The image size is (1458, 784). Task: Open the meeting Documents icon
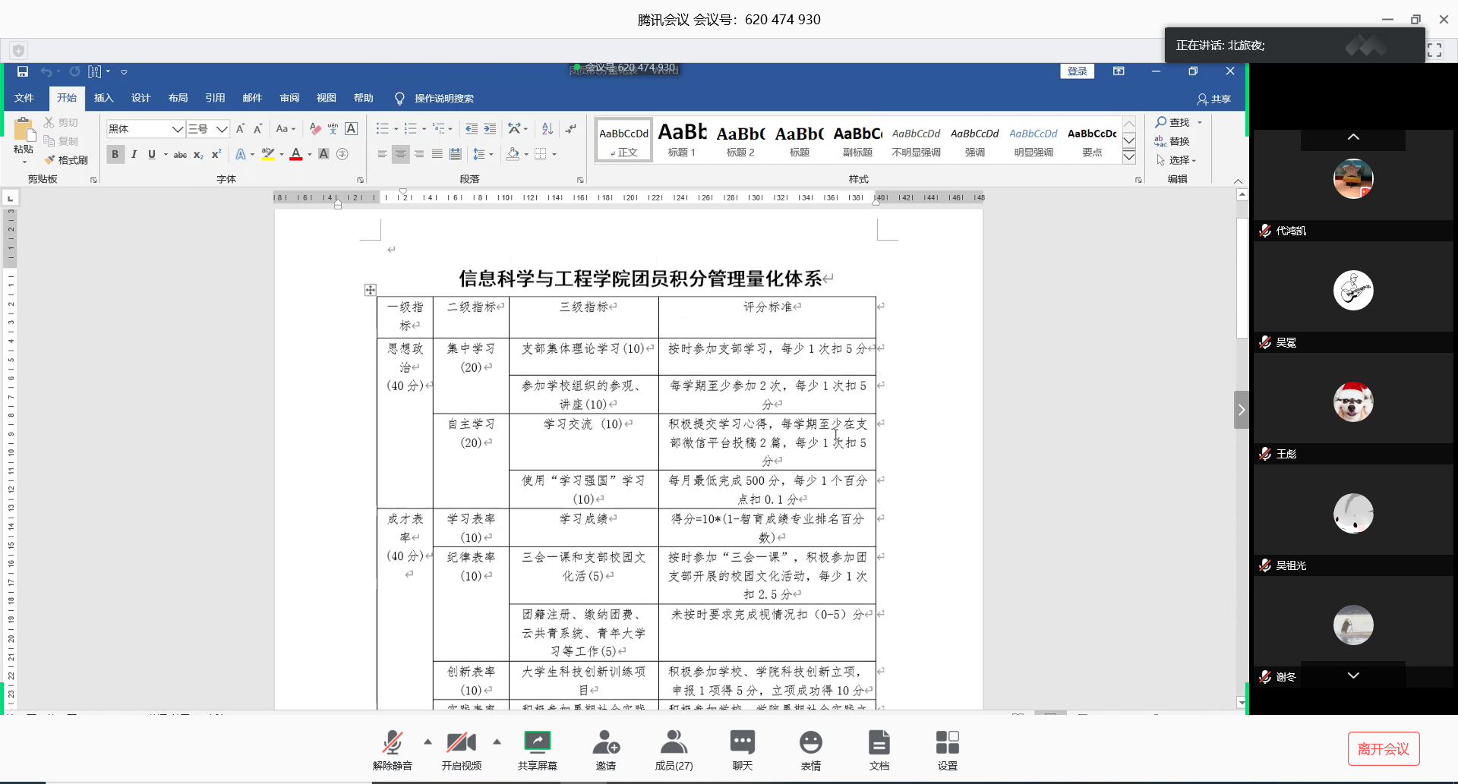pos(879,742)
